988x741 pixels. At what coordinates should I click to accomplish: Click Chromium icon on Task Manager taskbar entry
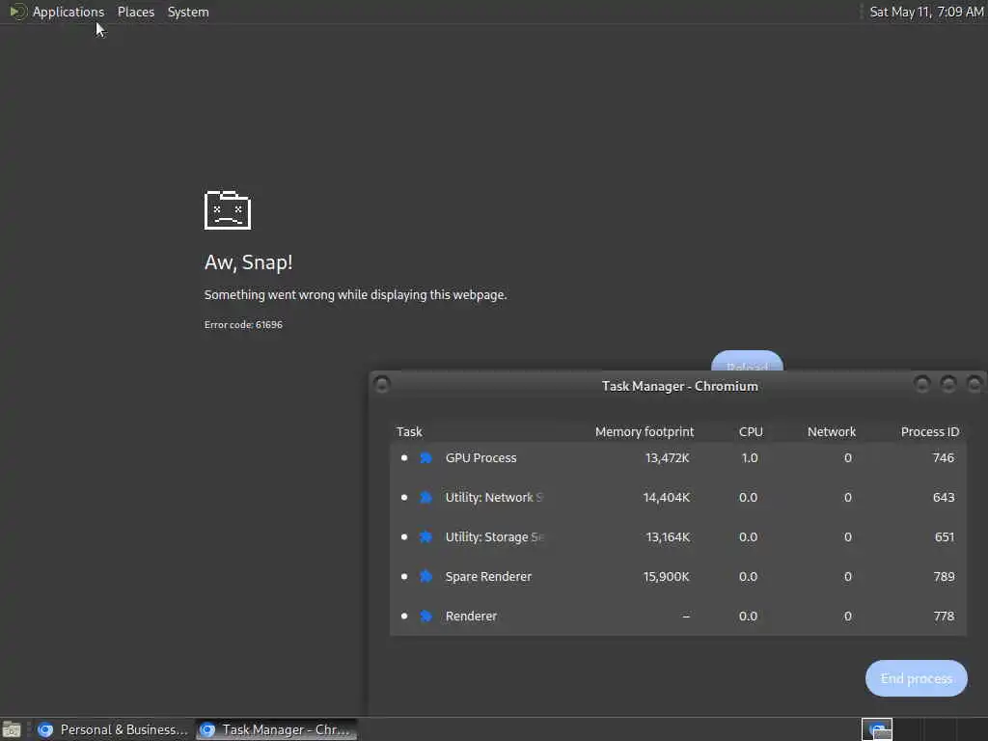tap(207, 729)
